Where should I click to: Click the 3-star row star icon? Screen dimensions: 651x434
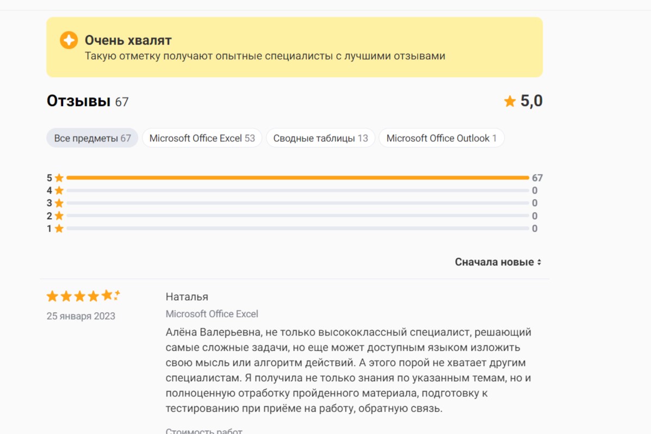(x=59, y=203)
